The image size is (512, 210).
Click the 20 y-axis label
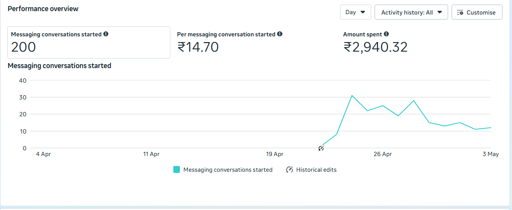pos(23,114)
